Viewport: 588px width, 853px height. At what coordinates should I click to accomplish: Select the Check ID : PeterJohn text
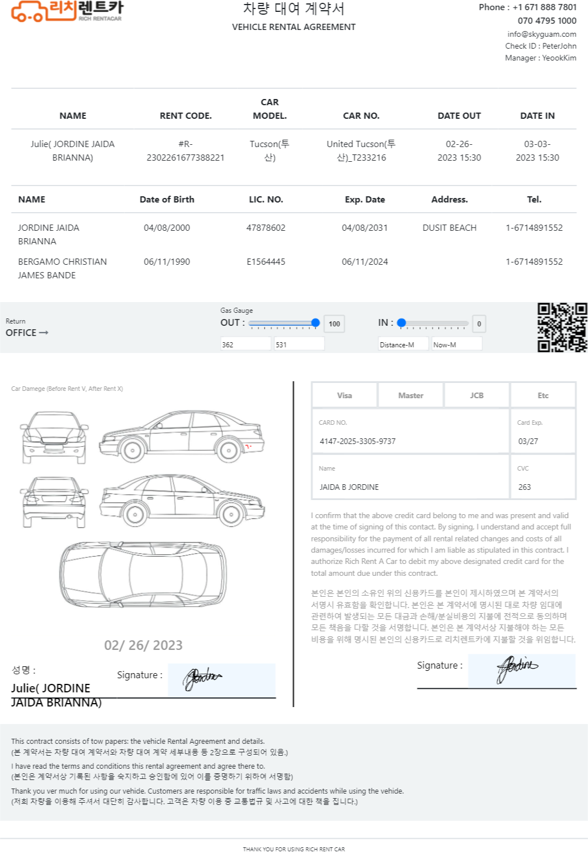pyautogui.click(x=541, y=46)
